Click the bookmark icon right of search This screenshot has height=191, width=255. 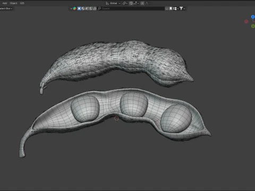171,8
